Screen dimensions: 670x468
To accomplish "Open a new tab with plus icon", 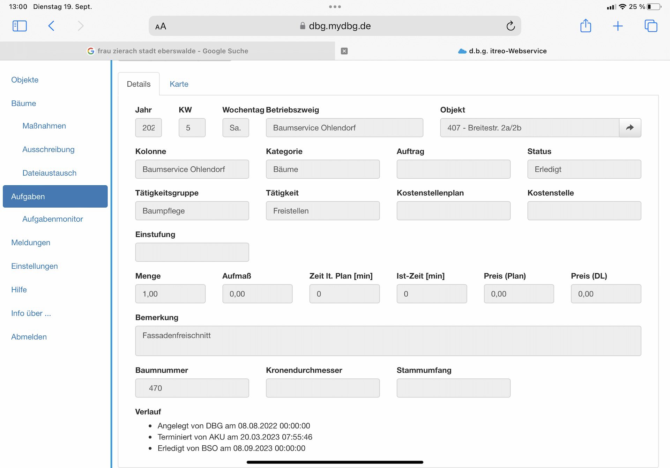I will [x=618, y=26].
